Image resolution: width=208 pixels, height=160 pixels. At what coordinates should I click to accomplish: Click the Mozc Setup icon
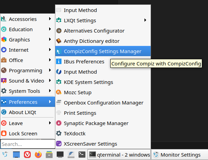(59, 92)
